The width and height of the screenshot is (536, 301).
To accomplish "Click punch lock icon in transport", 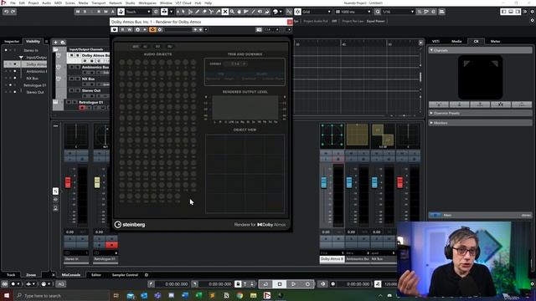I will pyautogui.click(x=238, y=284).
